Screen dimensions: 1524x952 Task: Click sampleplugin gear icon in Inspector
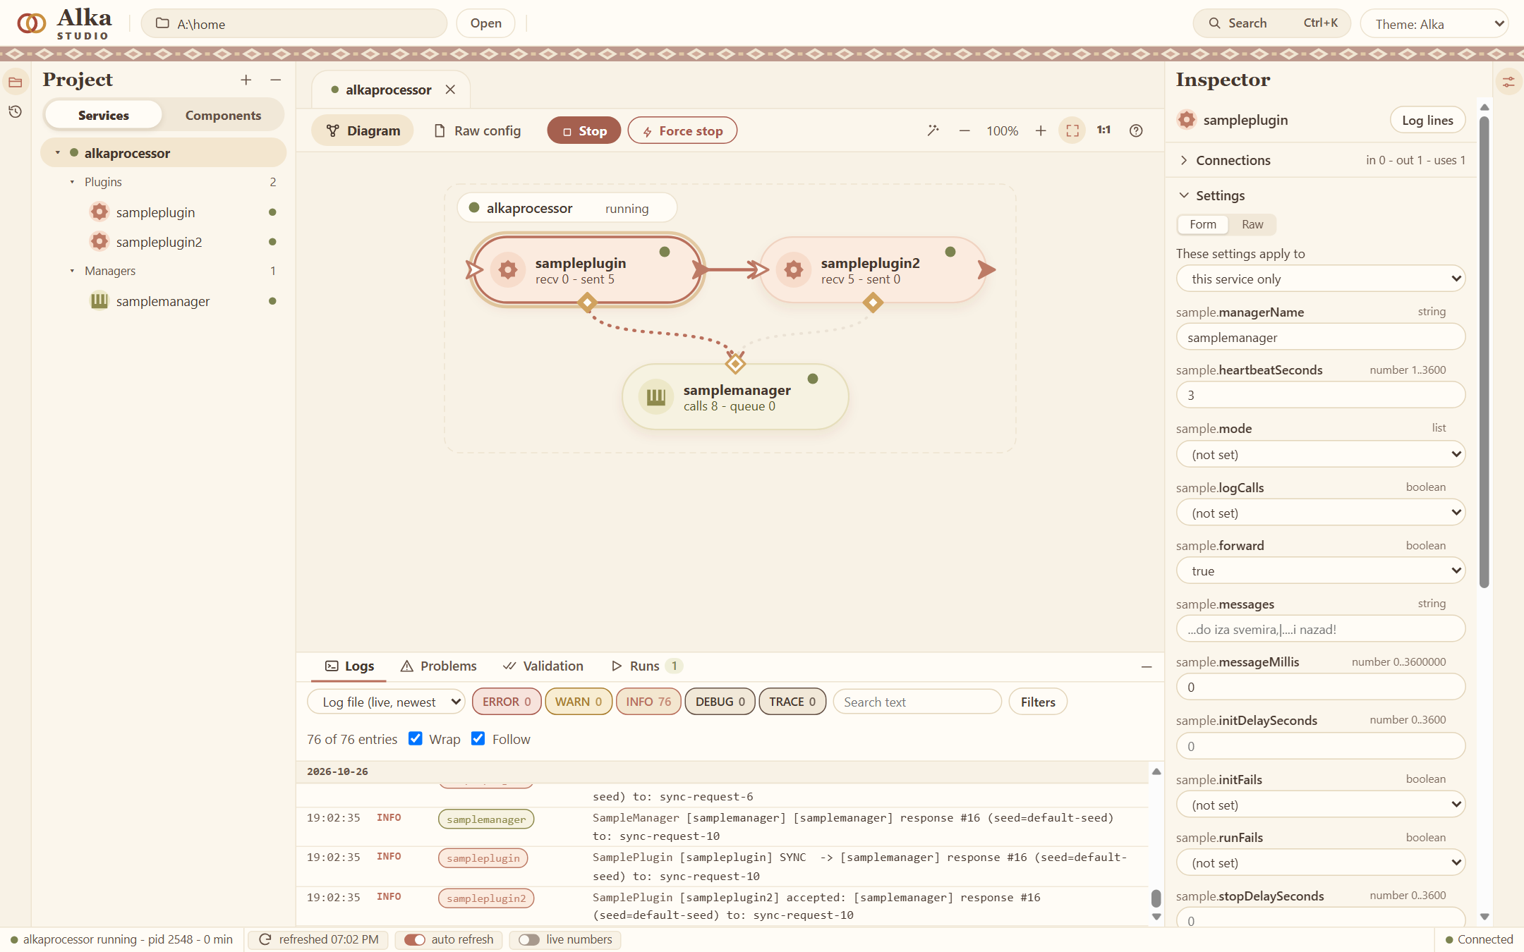pyautogui.click(x=1187, y=120)
